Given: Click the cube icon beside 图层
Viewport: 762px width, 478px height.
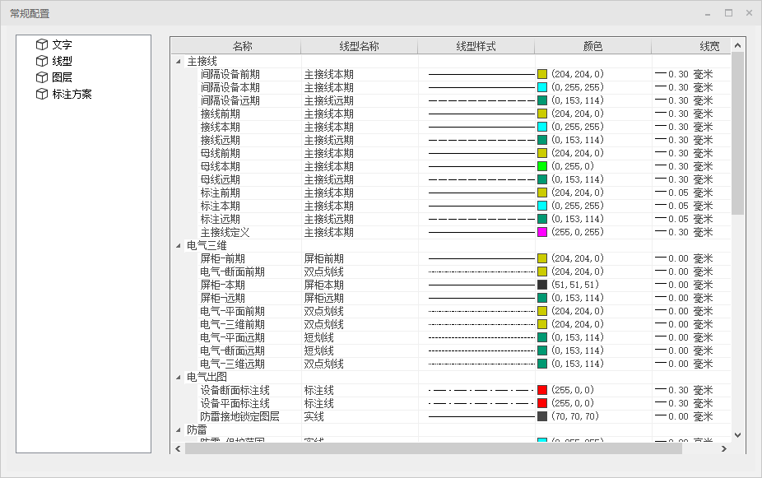Looking at the screenshot, I should coord(41,77).
